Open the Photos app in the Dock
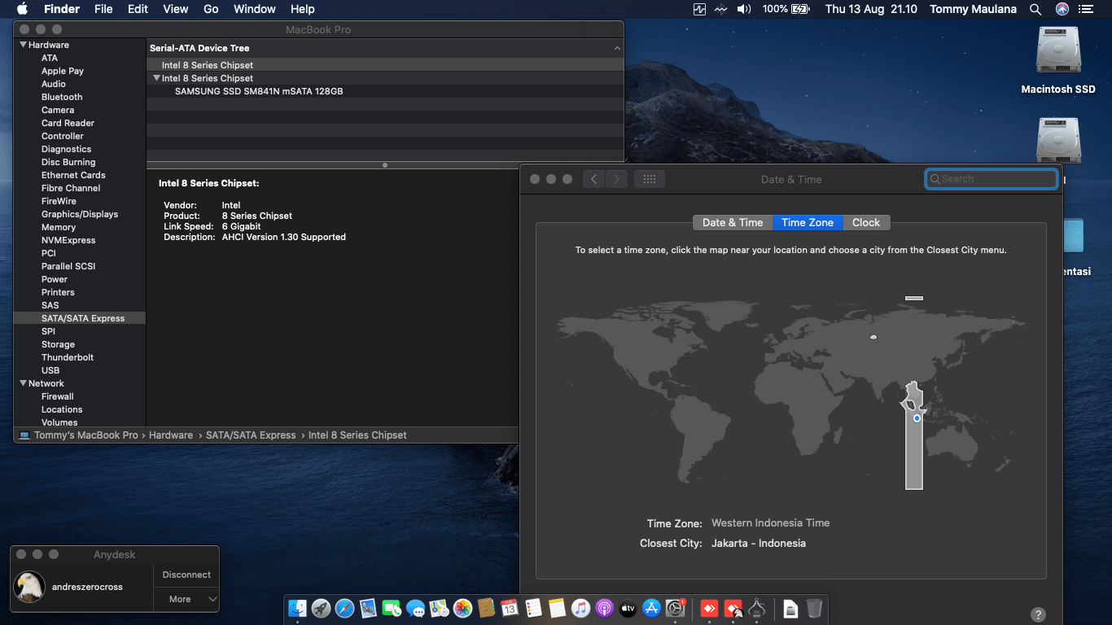1112x625 pixels. point(462,608)
